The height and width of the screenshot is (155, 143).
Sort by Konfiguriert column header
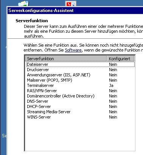click(x=121, y=59)
